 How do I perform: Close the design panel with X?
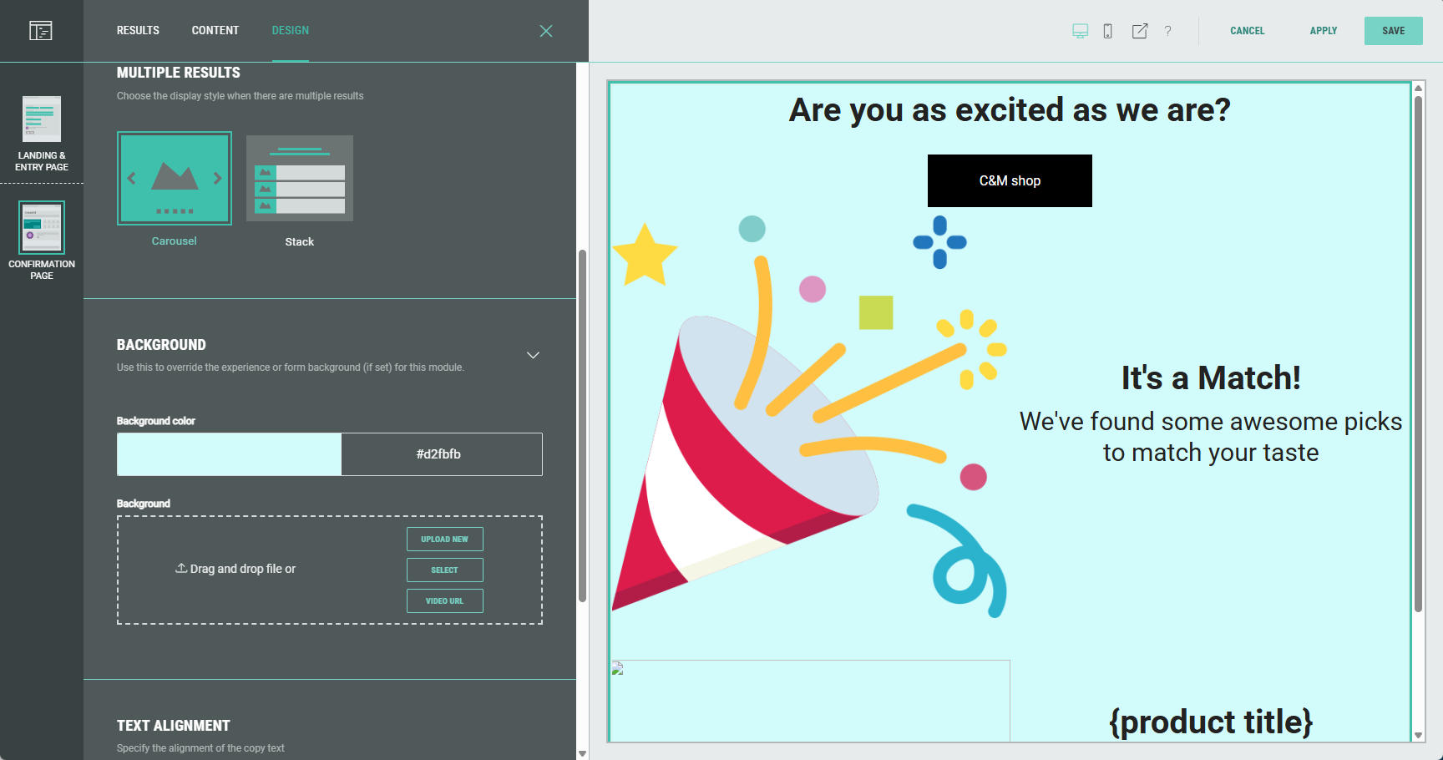click(x=546, y=31)
